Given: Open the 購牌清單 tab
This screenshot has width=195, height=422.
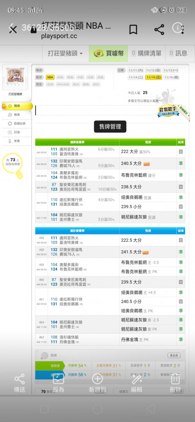Looking at the screenshot, I should pyautogui.click(x=146, y=53).
